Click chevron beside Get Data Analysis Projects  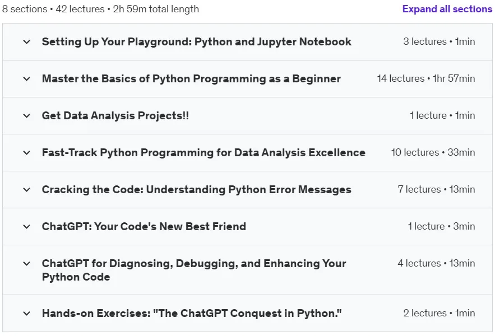click(27, 116)
